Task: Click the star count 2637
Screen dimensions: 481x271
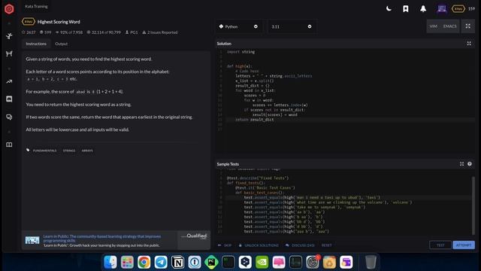Action: pyautogui.click(x=29, y=32)
